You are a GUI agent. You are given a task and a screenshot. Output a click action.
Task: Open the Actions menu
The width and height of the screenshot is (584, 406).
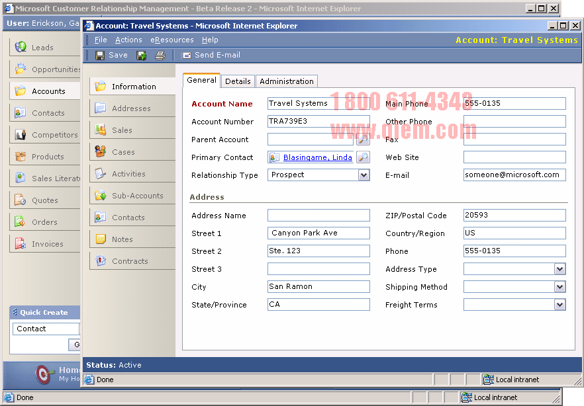point(128,40)
